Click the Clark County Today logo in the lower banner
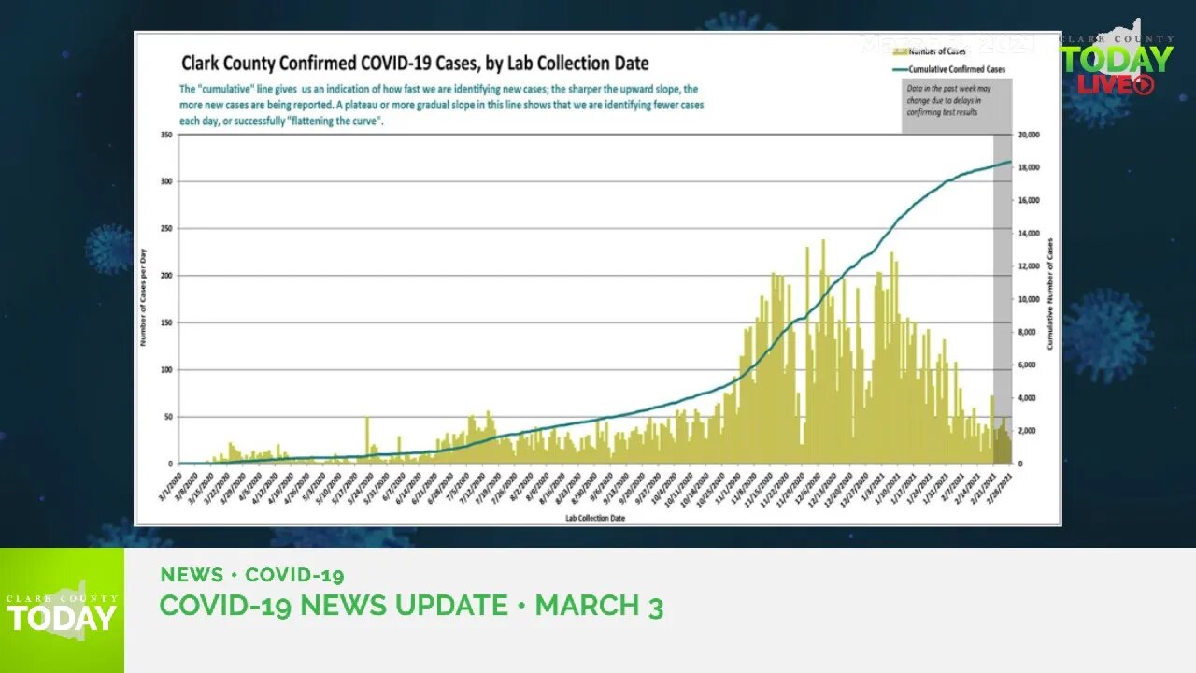 tap(62, 610)
